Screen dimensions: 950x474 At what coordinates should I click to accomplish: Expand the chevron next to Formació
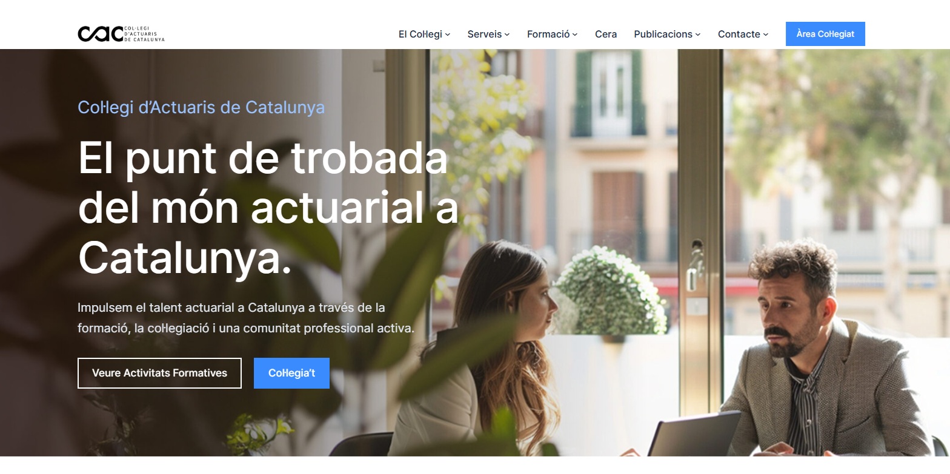click(575, 35)
